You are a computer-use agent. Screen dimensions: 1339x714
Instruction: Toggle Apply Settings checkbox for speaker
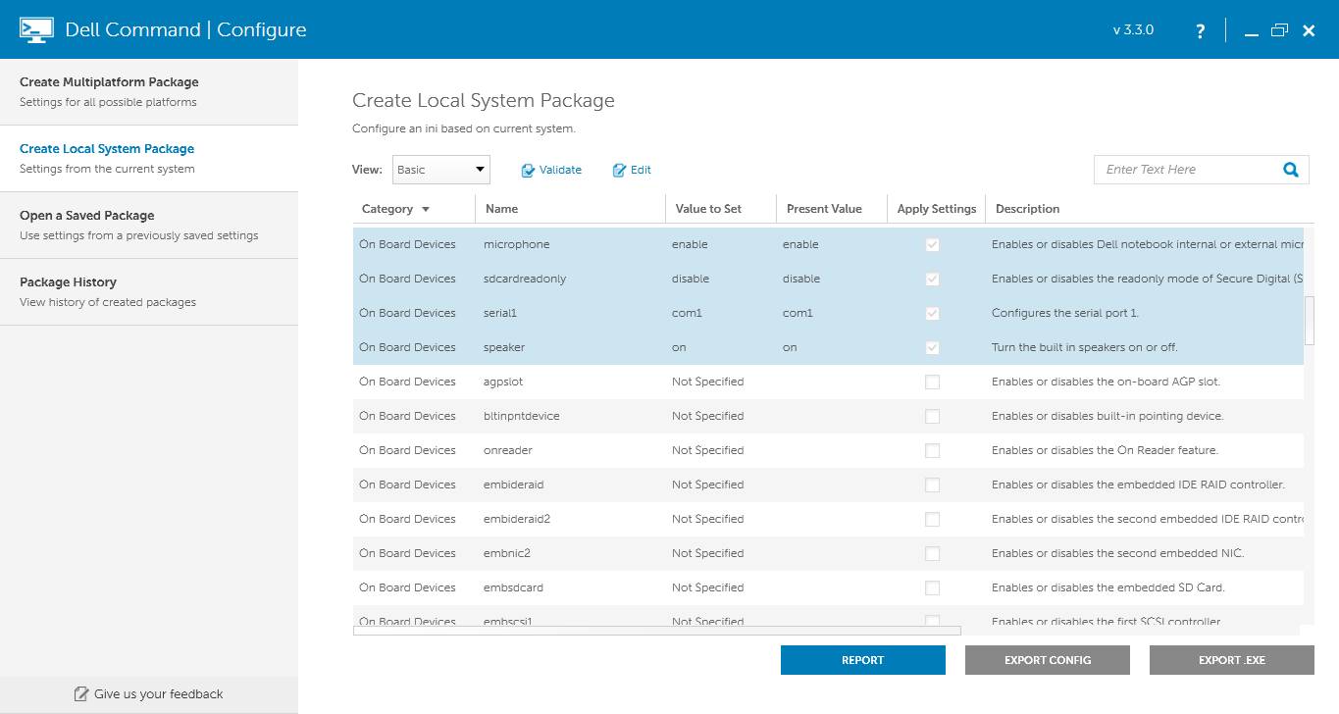point(932,348)
